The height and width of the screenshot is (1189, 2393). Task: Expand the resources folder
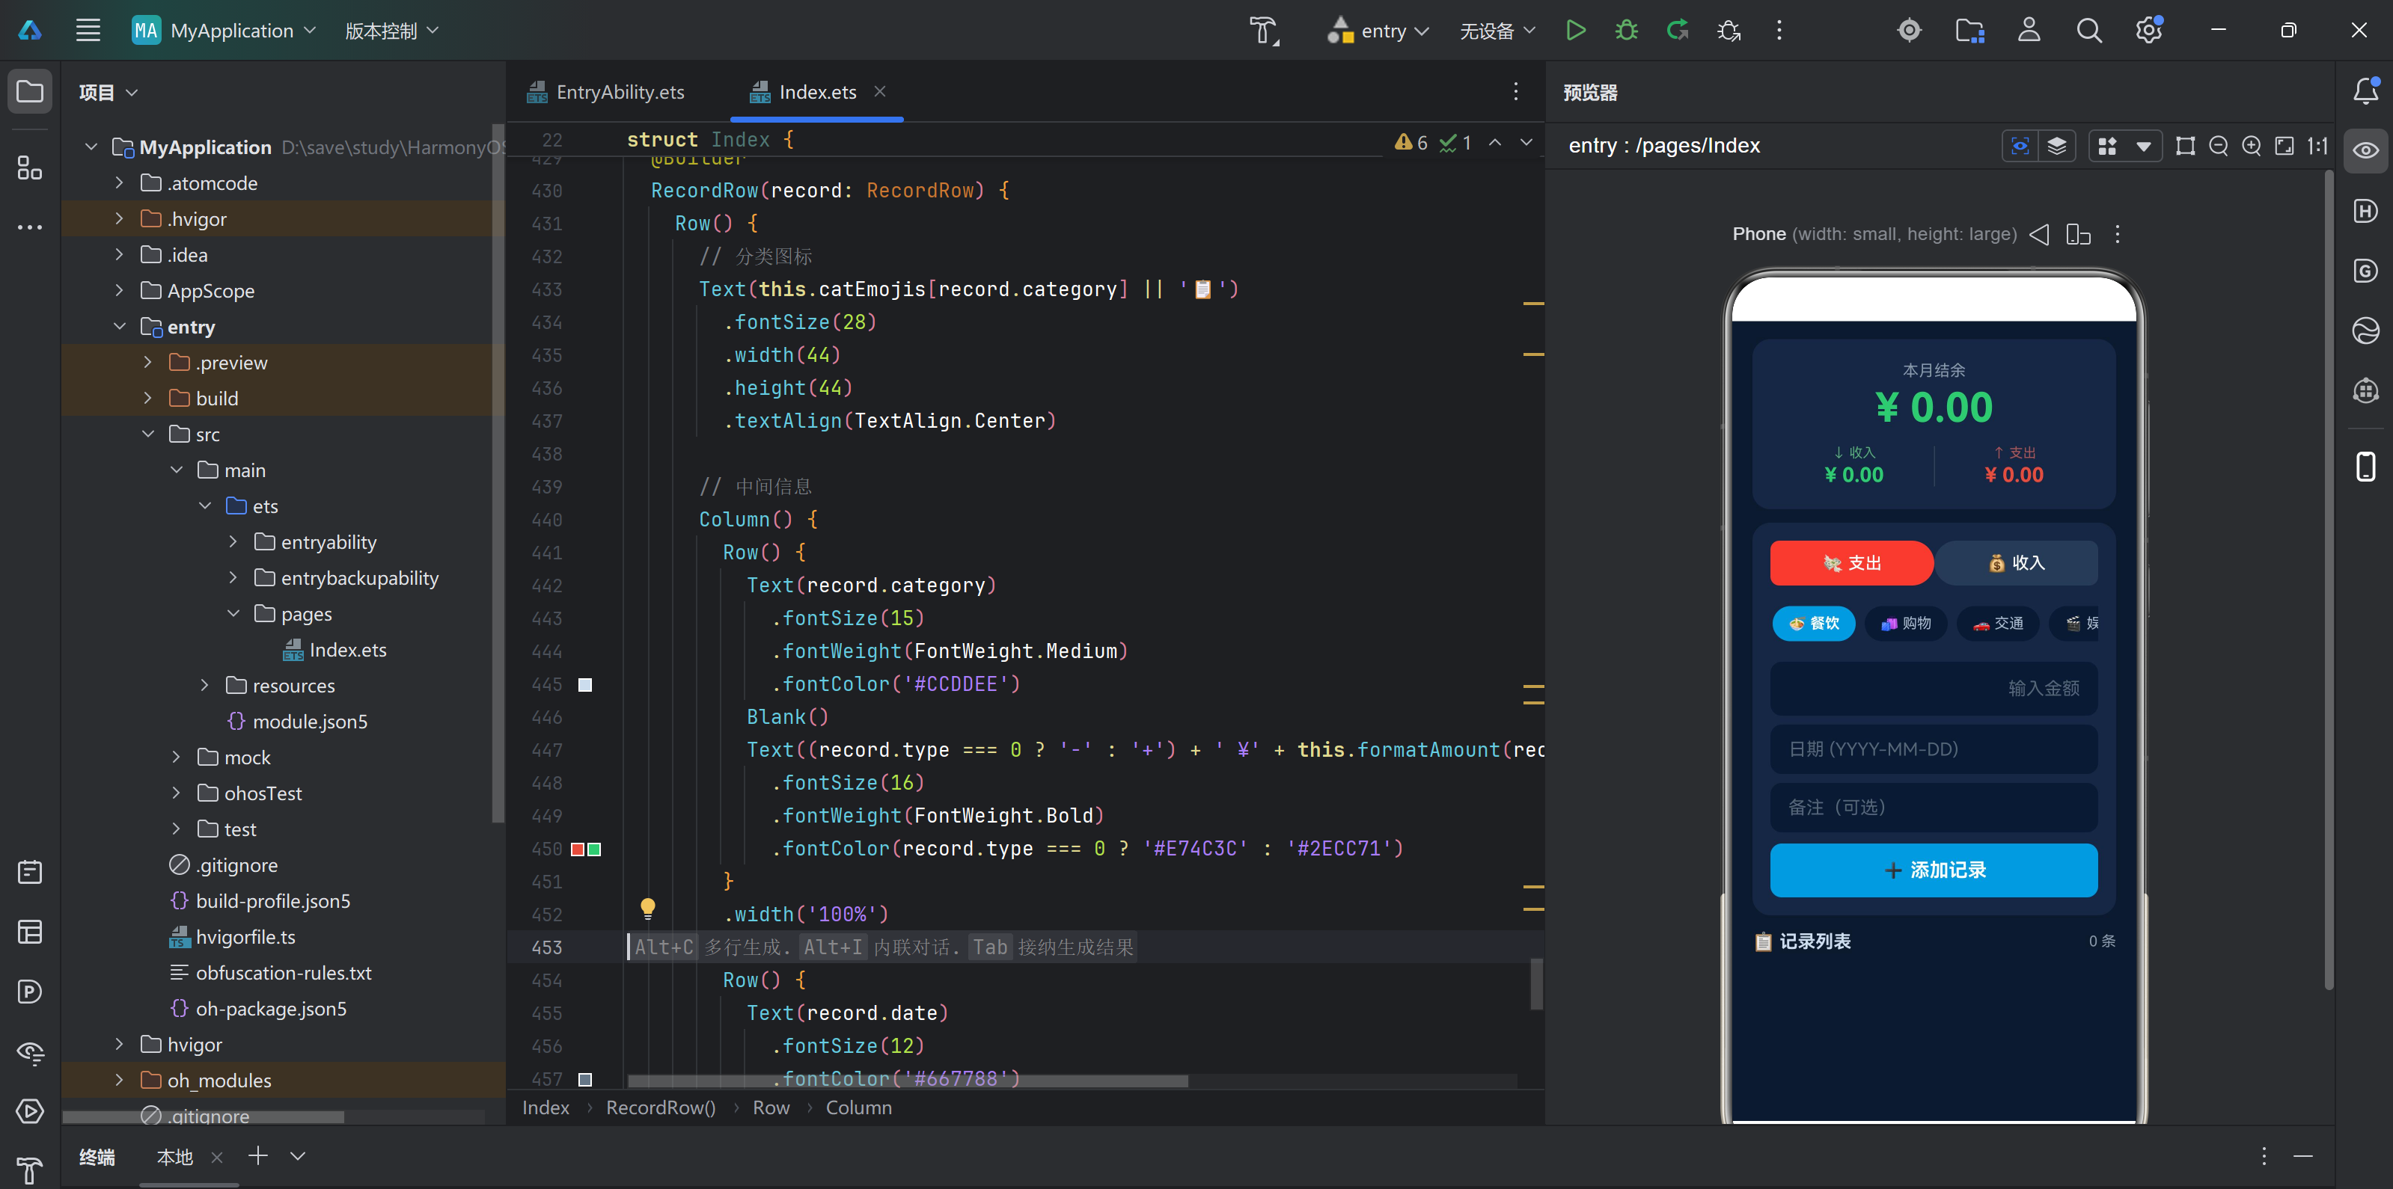pyautogui.click(x=204, y=685)
